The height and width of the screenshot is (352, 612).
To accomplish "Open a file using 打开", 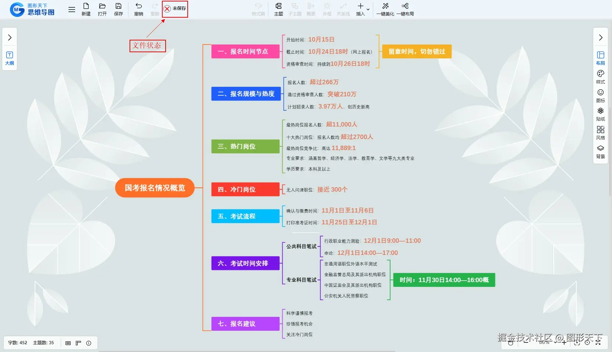I will pyautogui.click(x=102, y=9).
